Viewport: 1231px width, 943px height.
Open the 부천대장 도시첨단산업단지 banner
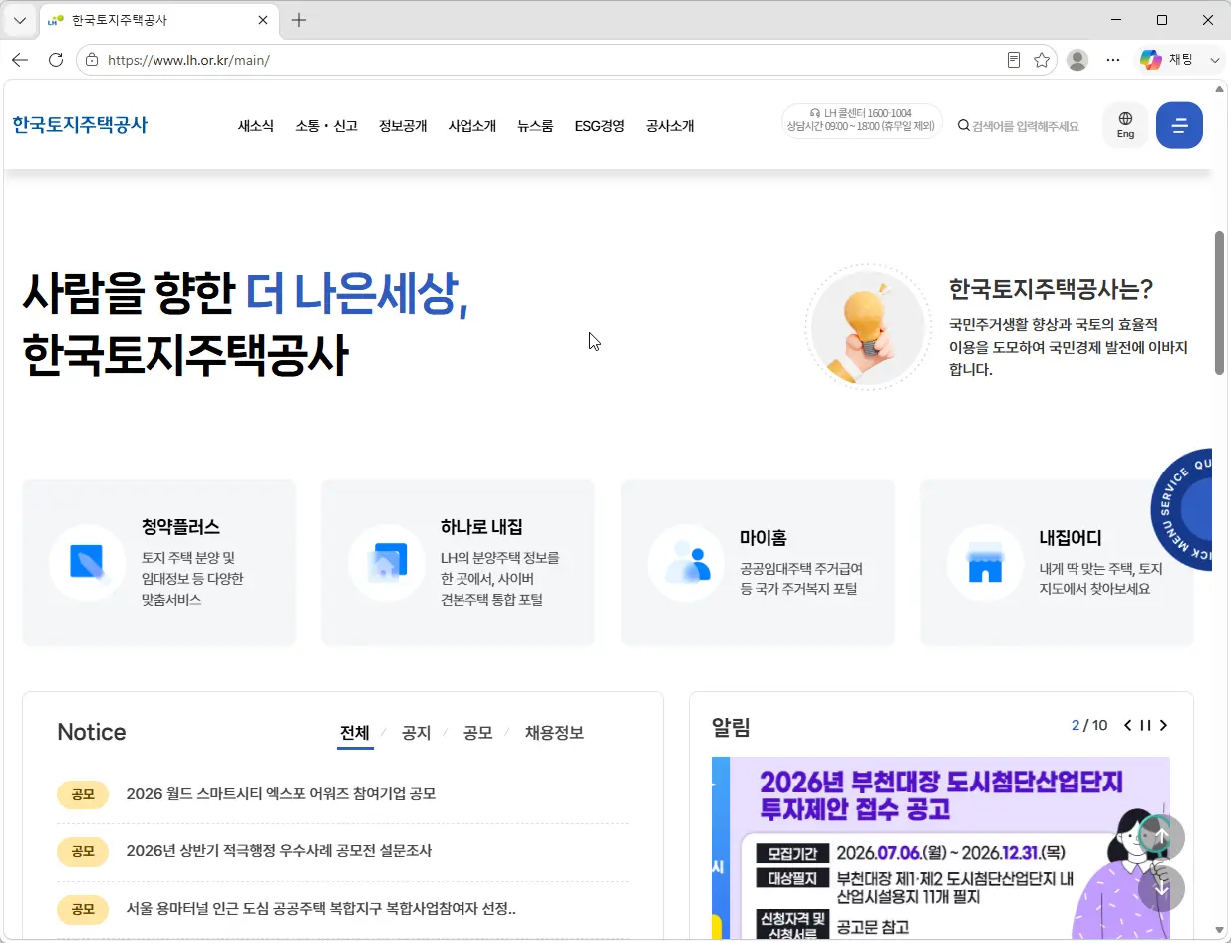[940, 847]
